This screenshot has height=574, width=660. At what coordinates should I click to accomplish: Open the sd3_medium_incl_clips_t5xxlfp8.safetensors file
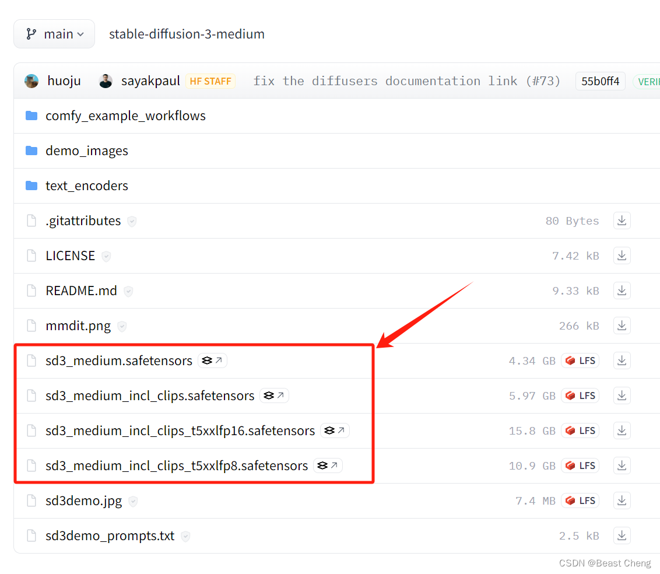point(177,466)
